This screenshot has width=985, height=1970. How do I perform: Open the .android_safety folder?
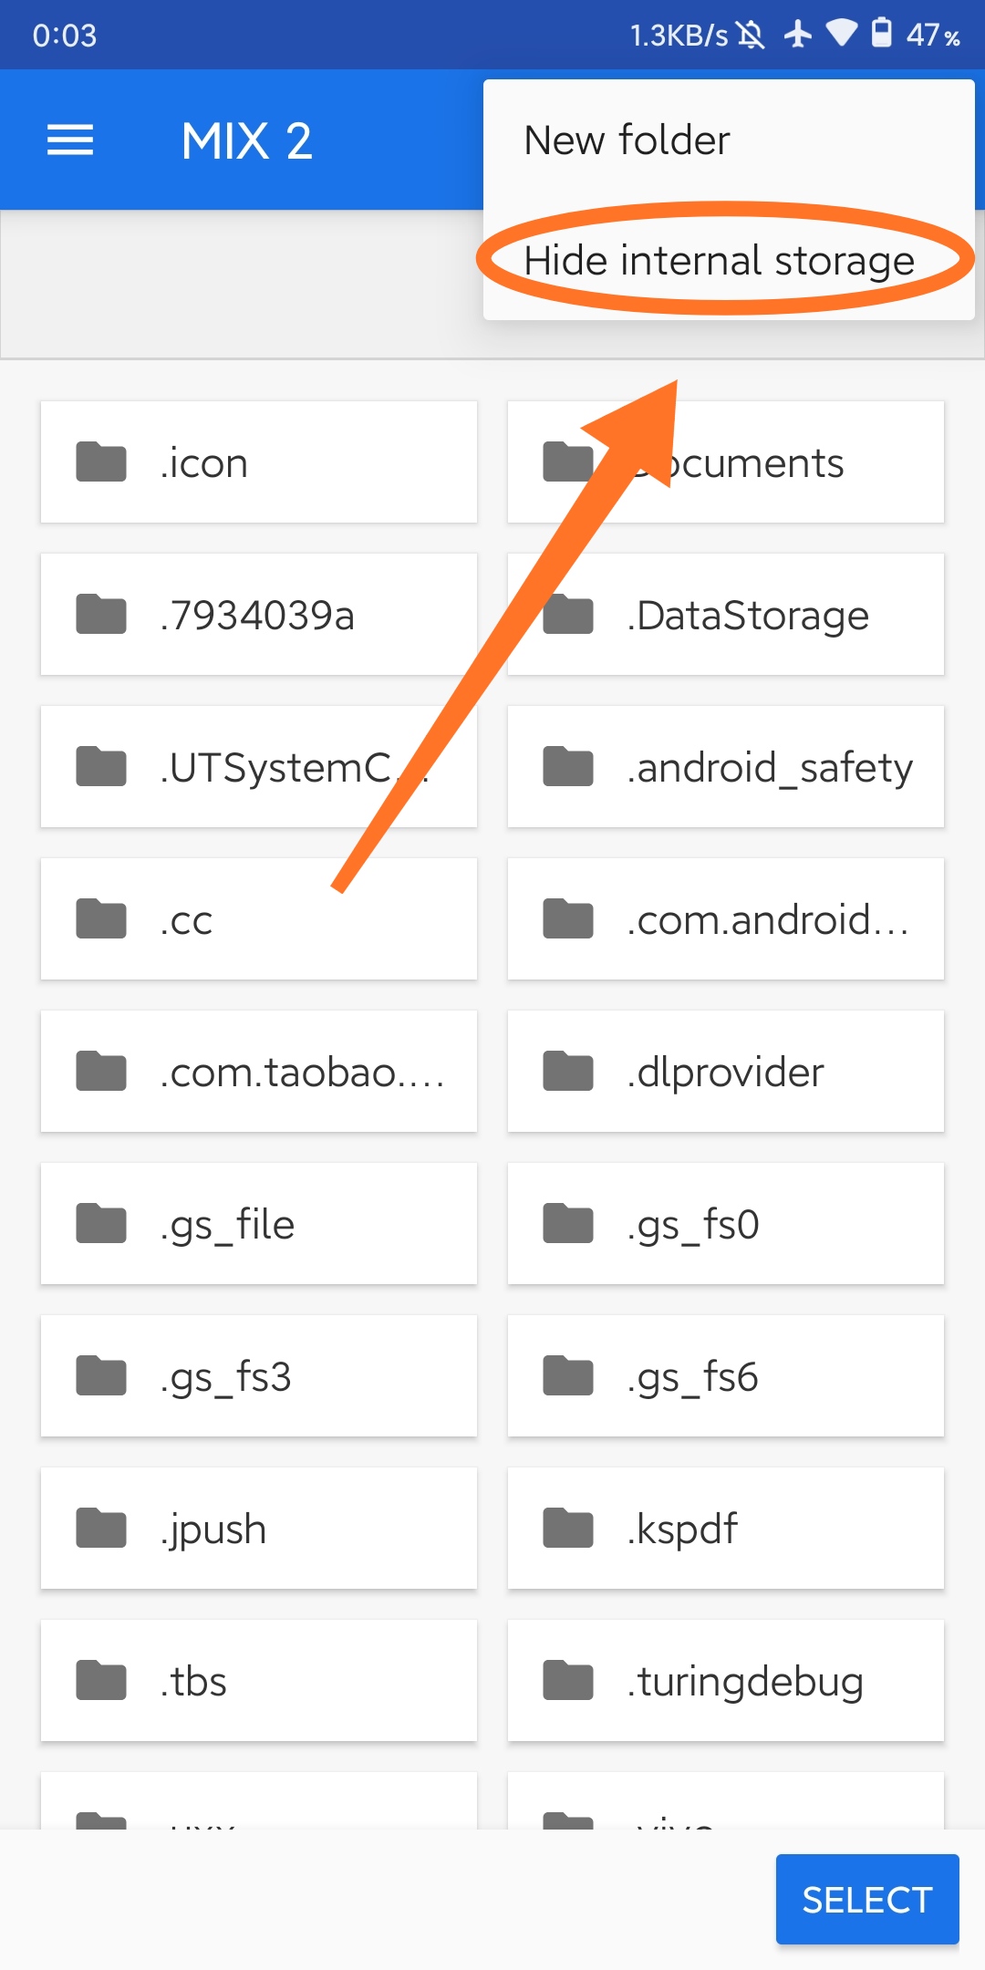coord(726,767)
